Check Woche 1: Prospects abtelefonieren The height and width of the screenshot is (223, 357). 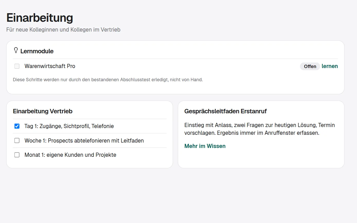[x=17, y=140]
